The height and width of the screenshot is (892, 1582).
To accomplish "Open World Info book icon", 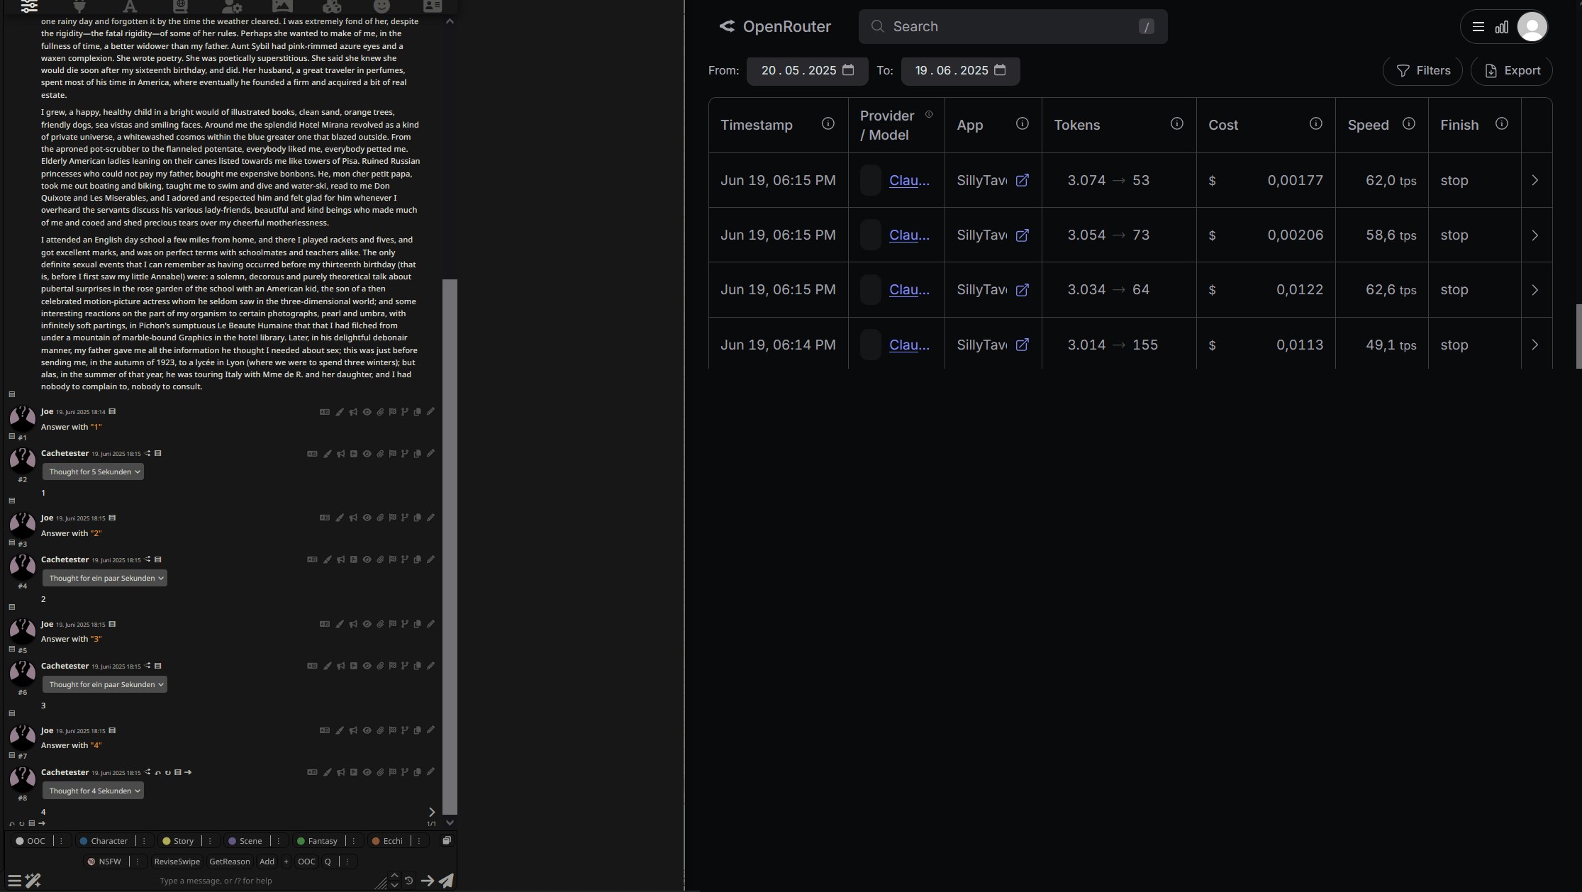I will 180,6.
